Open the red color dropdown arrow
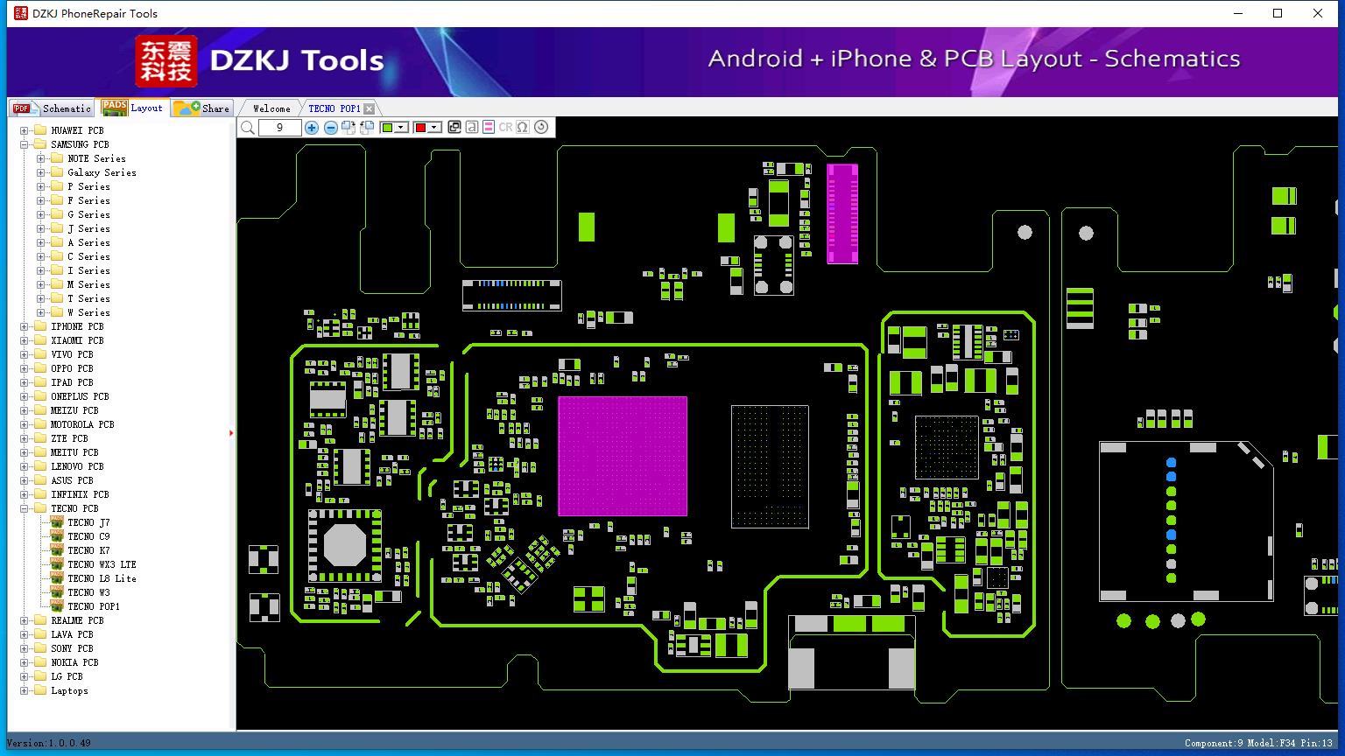Viewport: 1345px width, 756px height. [x=433, y=128]
